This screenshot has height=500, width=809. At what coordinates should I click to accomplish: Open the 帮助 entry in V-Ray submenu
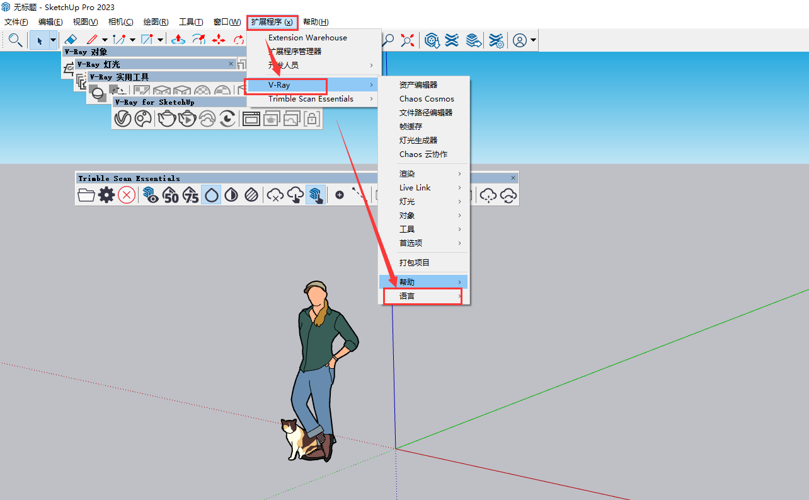point(423,281)
